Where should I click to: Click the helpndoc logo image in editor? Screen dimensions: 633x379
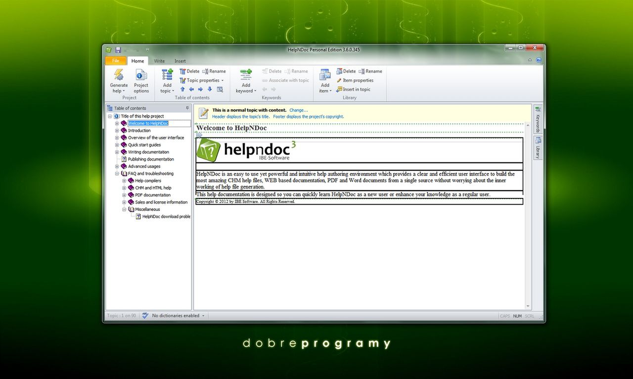pos(247,150)
